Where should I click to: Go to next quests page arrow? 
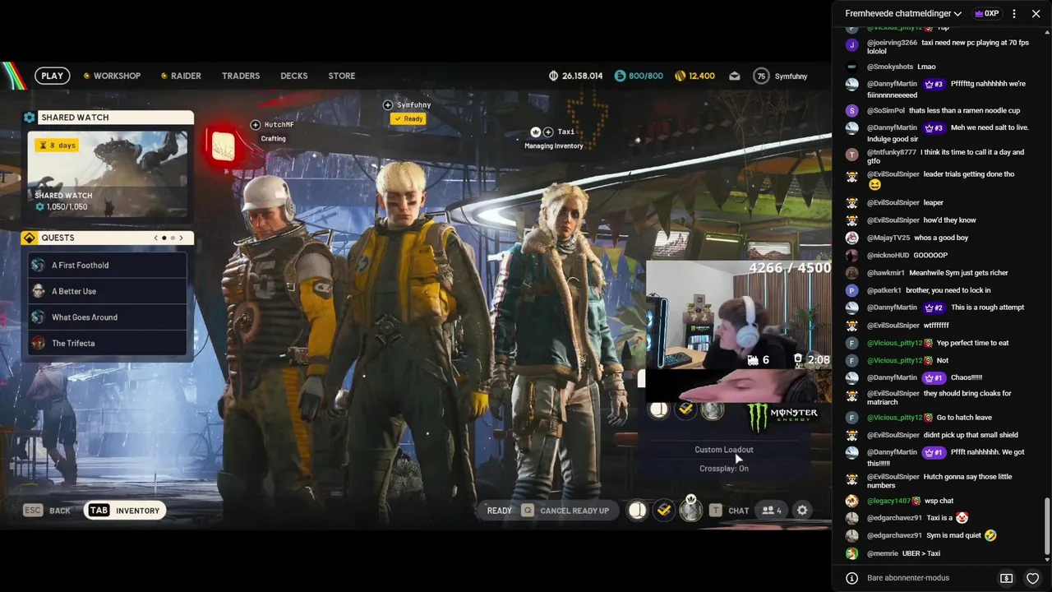click(181, 238)
